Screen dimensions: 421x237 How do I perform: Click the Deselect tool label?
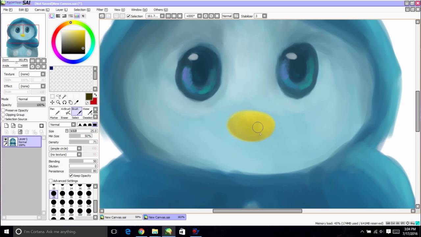click(x=87, y=118)
